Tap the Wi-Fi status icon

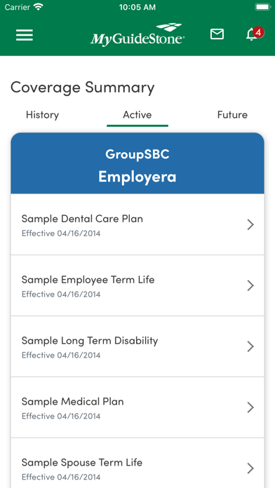pos(39,7)
